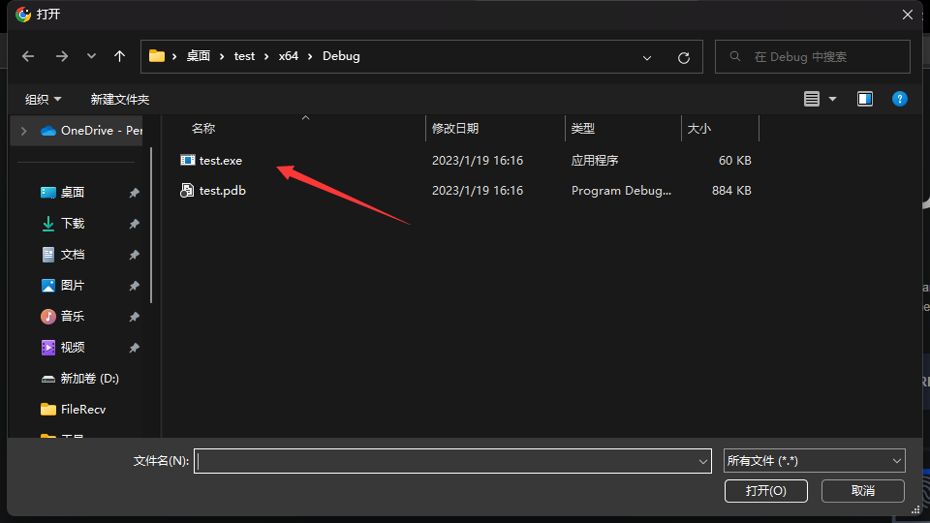Image resolution: width=930 pixels, height=523 pixels.
Task: Click pin icon beside 文档
Action: pyautogui.click(x=134, y=255)
